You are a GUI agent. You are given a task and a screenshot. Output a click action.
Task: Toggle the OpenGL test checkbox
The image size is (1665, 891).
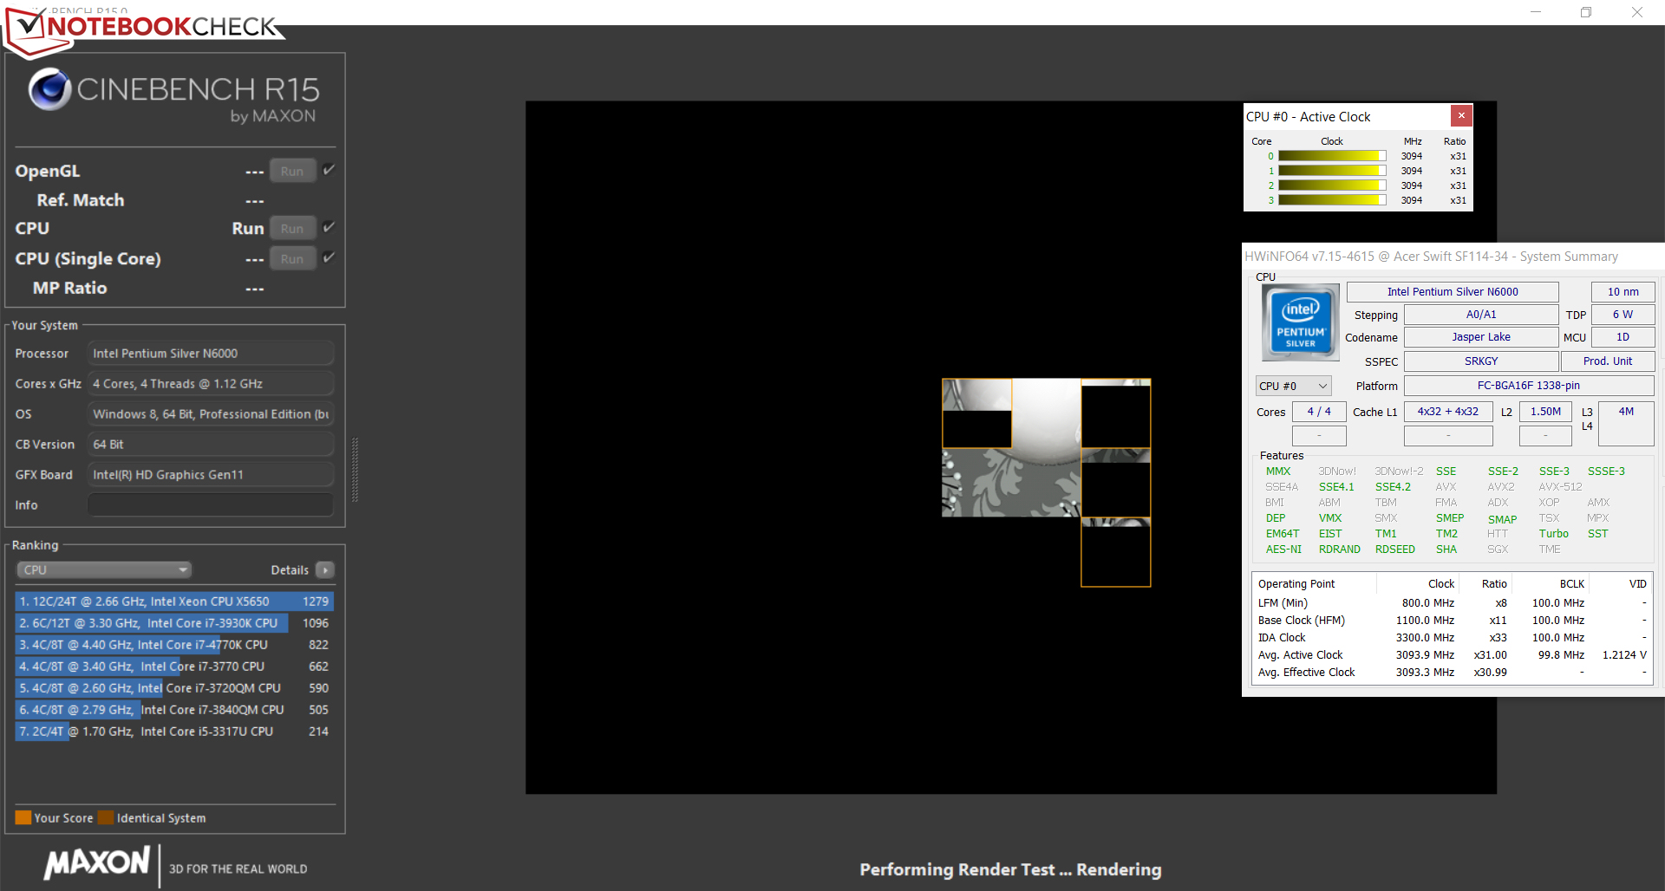click(329, 170)
